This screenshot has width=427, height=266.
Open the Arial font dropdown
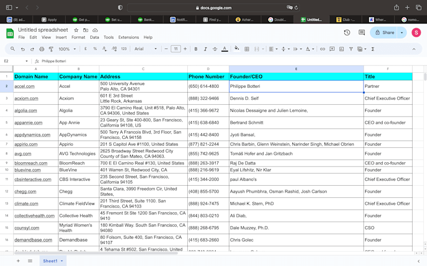145,49
